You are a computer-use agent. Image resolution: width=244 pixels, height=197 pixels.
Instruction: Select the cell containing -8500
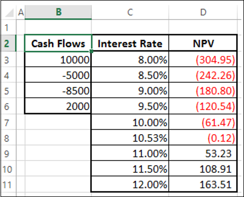pos(58,90)
